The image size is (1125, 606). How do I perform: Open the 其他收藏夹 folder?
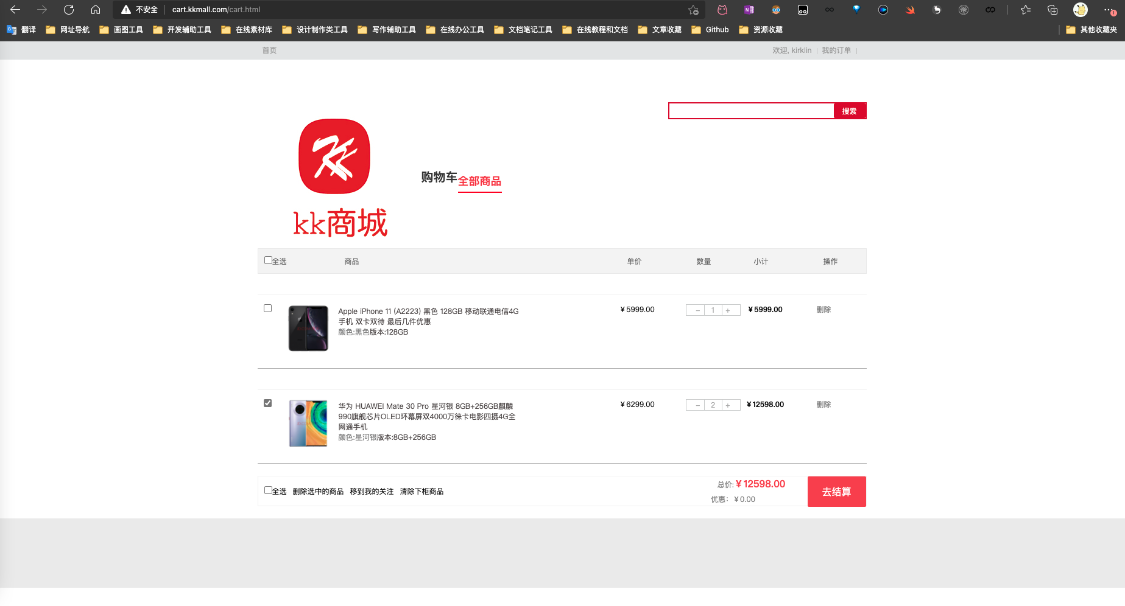coord(1091,30)
